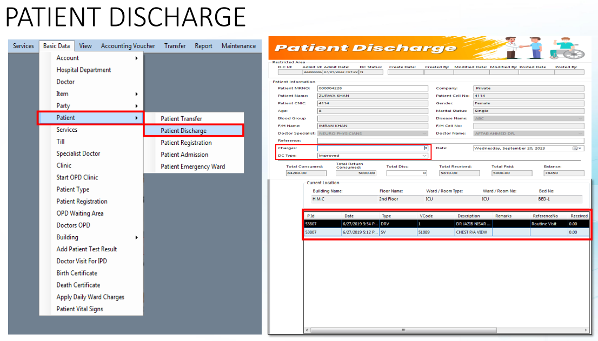Open the date picker calendar icon
Screen dimensions: 598x341
click(575, 148)
